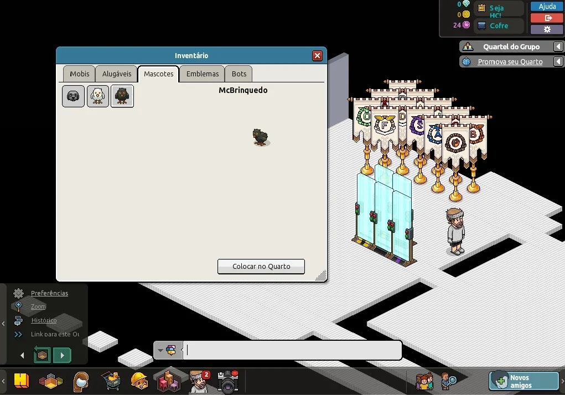Collapse the Quartel do Grupo panel arrow
This screenshot has height=395, width=565.
[558, 46]
